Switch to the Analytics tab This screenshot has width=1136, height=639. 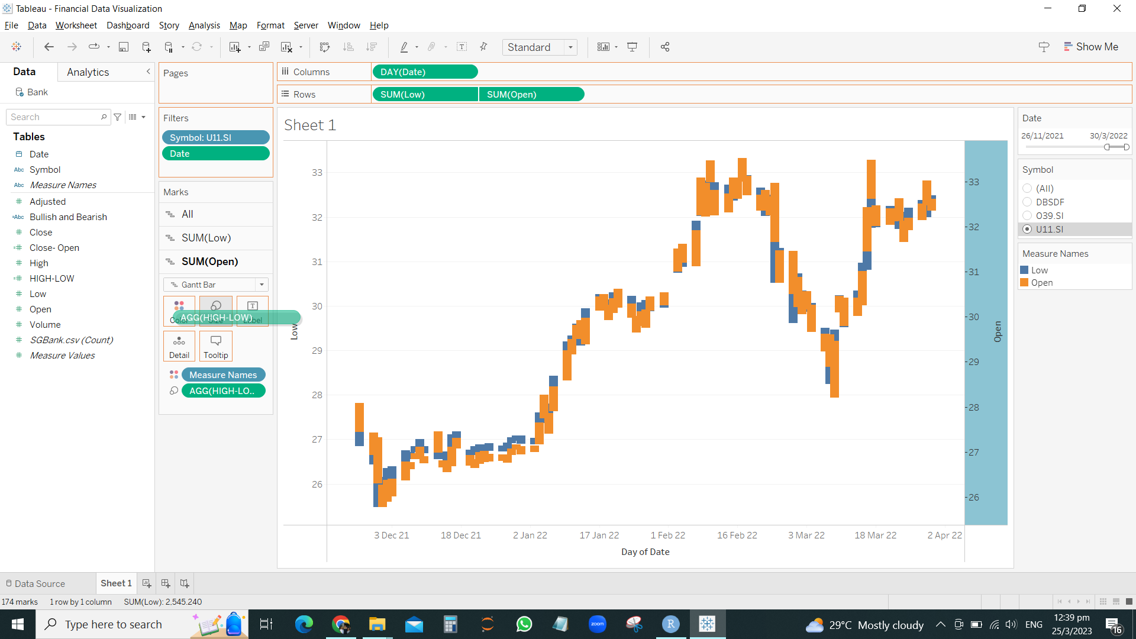88,72
